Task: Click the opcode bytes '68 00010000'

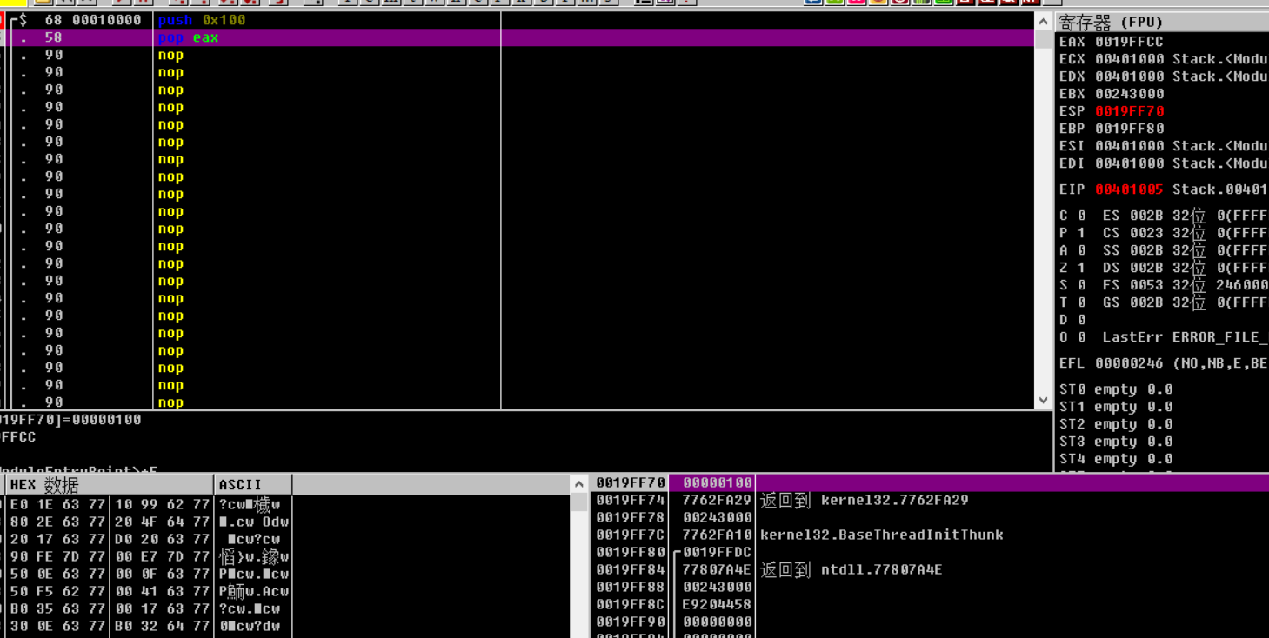Action: [x=92, y=20]
